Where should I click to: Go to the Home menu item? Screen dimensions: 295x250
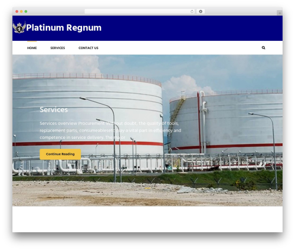tap(32, 48)
